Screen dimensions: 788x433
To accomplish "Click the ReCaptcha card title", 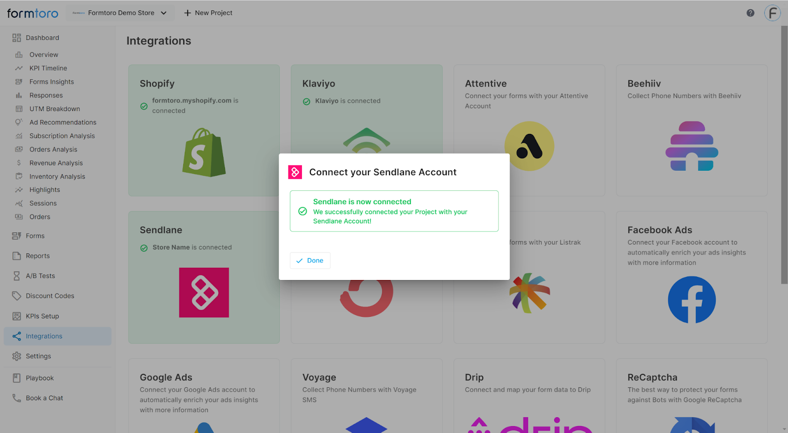I will [653, 377].
